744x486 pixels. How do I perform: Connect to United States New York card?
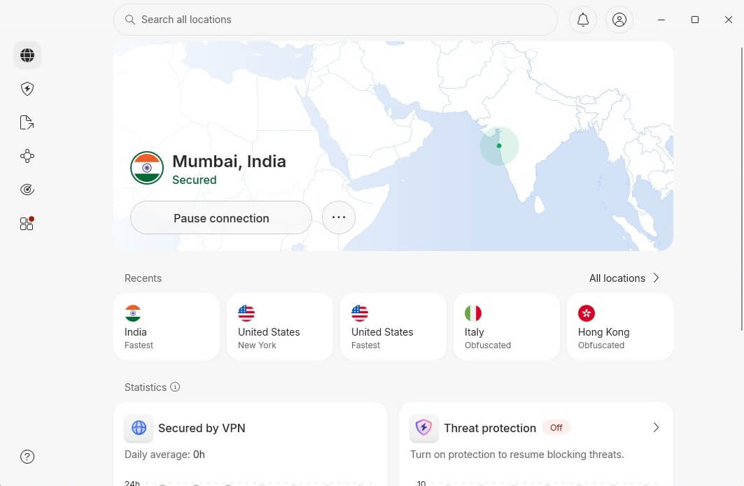[x=280, y=327]
